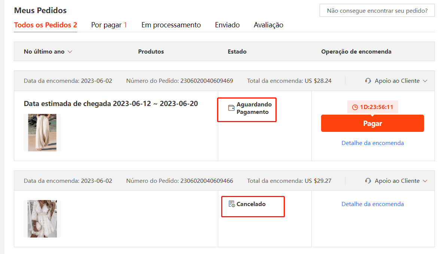Image resolution: width=439 pixels, height=254 pixels.
Task: Click the white lace dress thumbnail
Action: click(42, 219)
